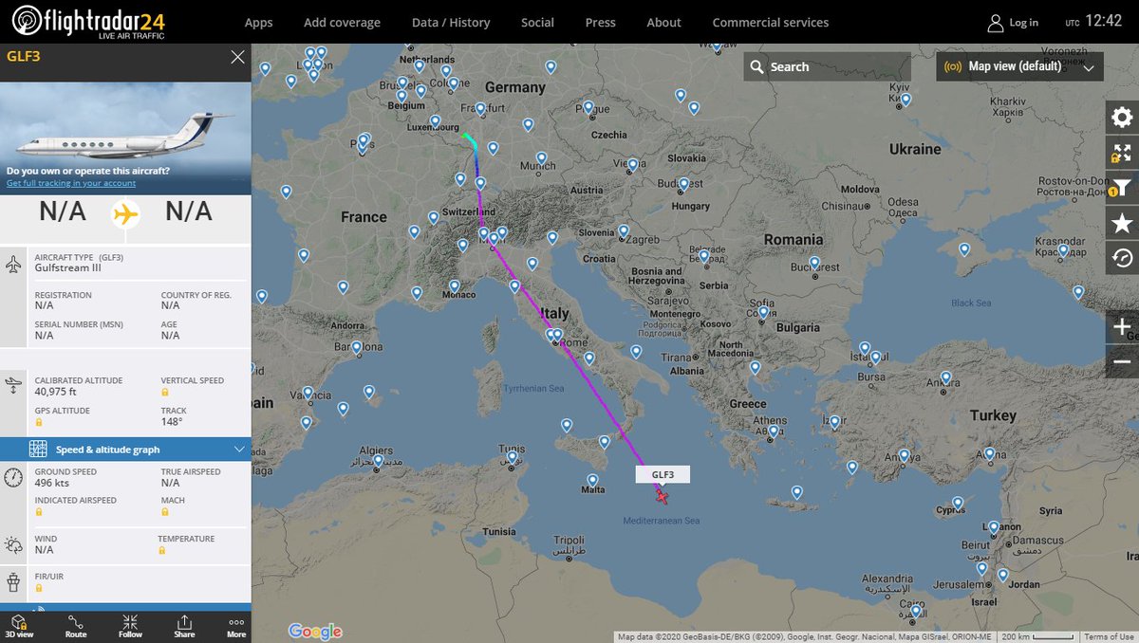The height and width of the screenshot is (643, 1139).
Task: Click the Bucharest airport pin
Action: pyautogui.click(x=813, y=263)
